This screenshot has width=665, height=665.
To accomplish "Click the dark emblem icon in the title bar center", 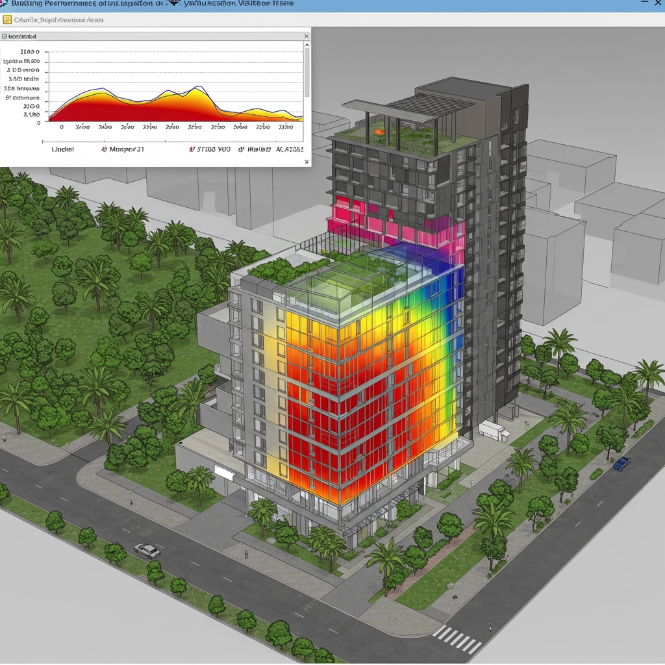I will click(x=173, y=3).
